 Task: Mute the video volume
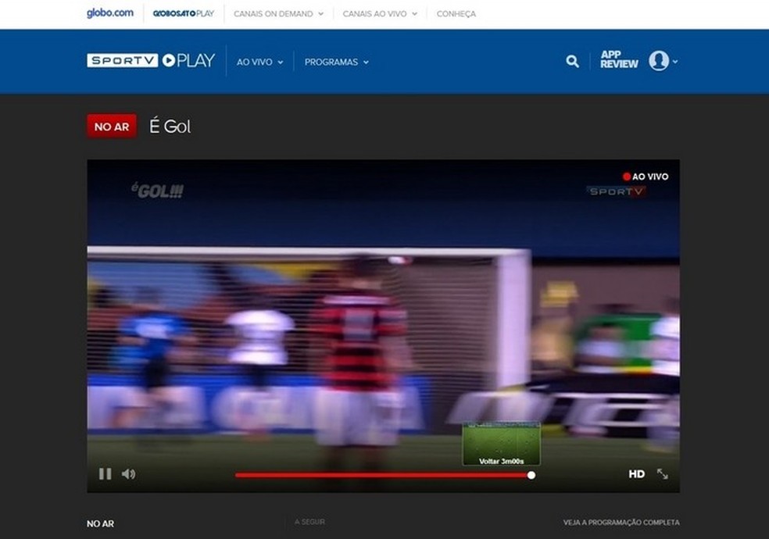[x=127, y=473]
